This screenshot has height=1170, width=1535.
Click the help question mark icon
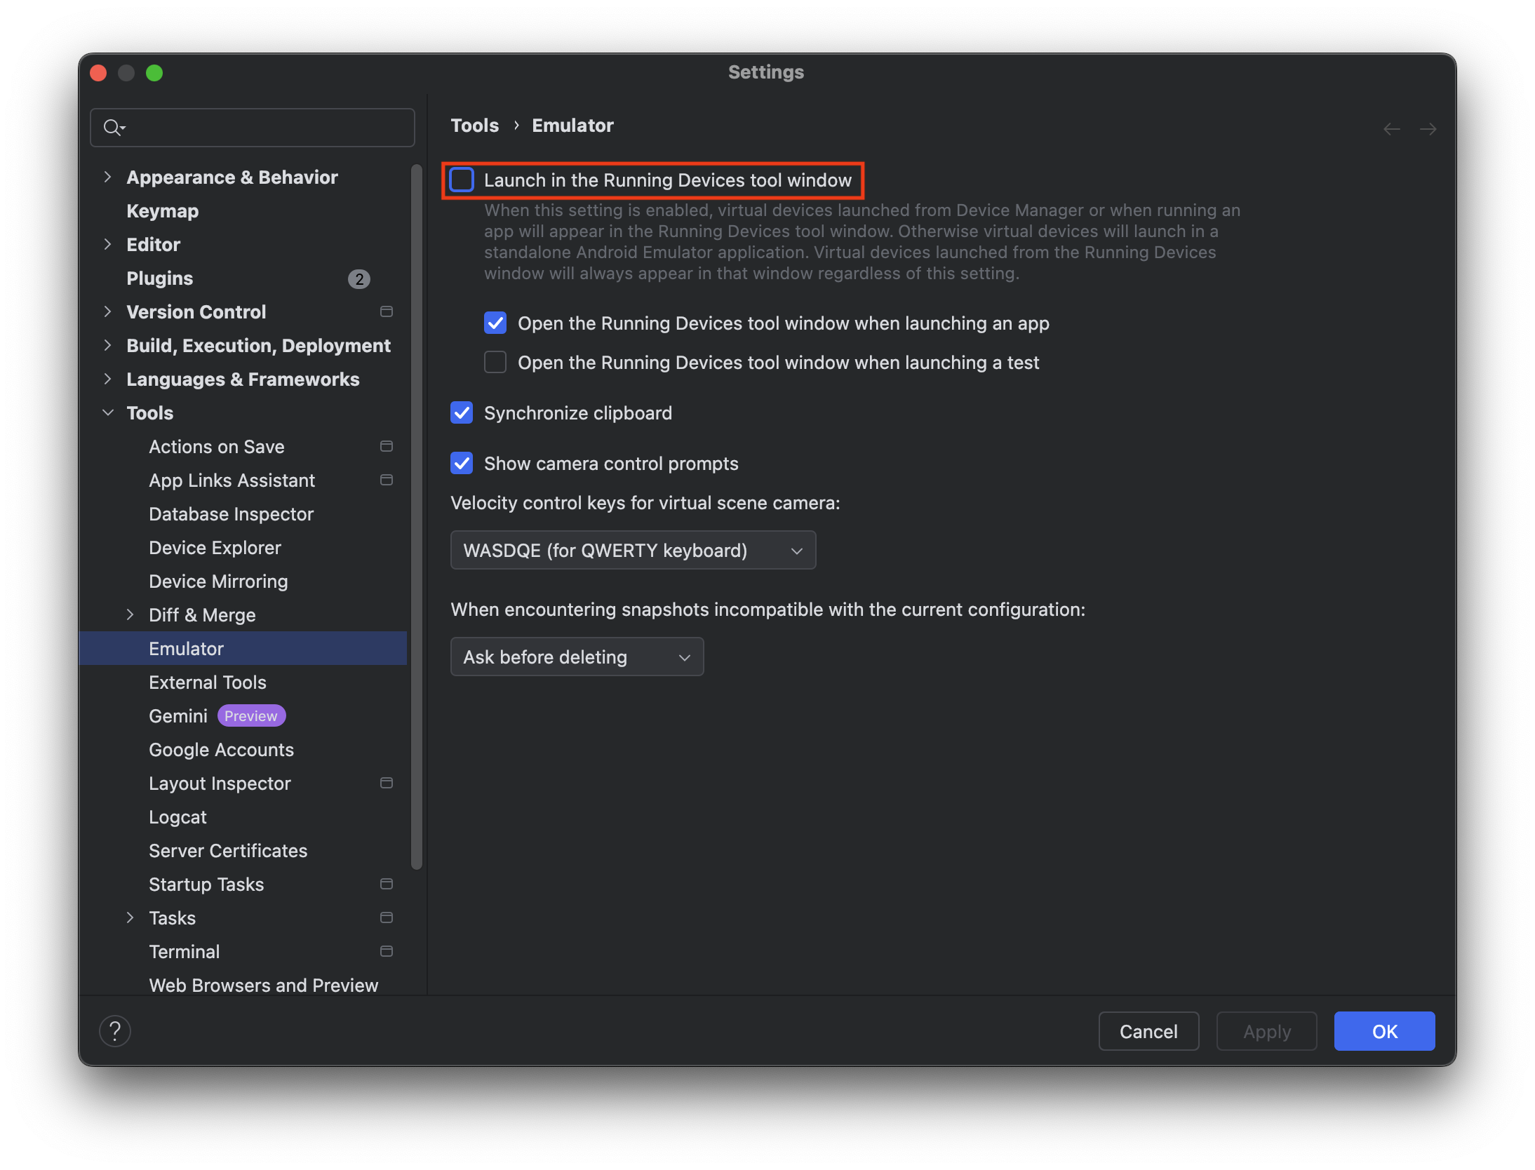(115, 1031)
